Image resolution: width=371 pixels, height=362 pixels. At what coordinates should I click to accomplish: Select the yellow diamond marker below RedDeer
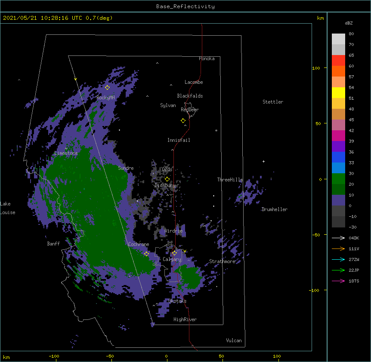[183, 121]
